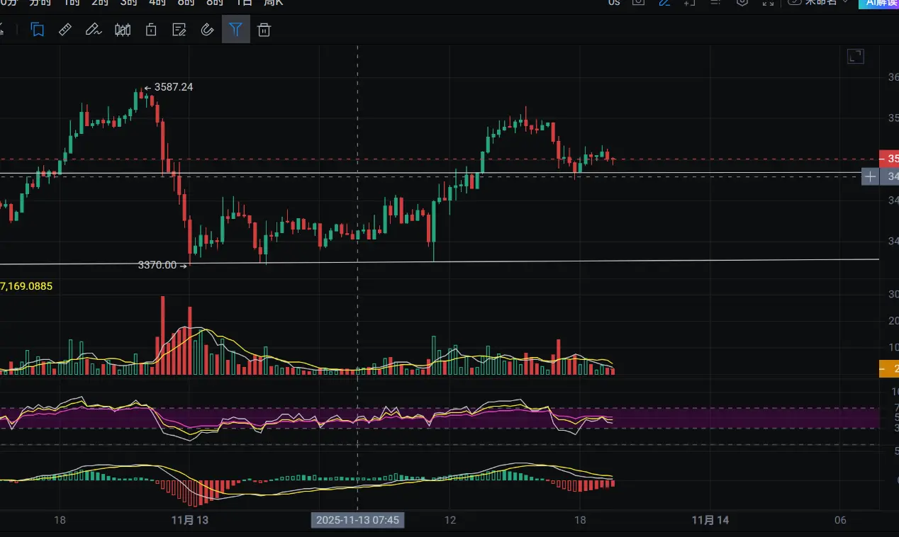
Task: Open the candlestick pattern tool
Action: (122, 30)
